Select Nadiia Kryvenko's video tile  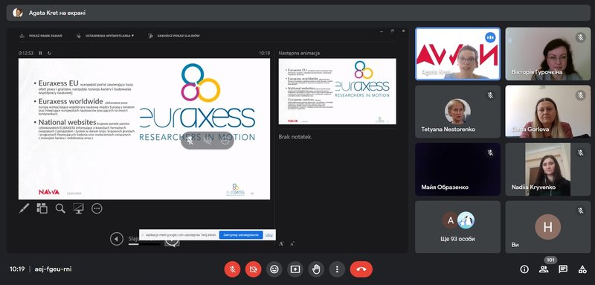click(x=547, y=169)
